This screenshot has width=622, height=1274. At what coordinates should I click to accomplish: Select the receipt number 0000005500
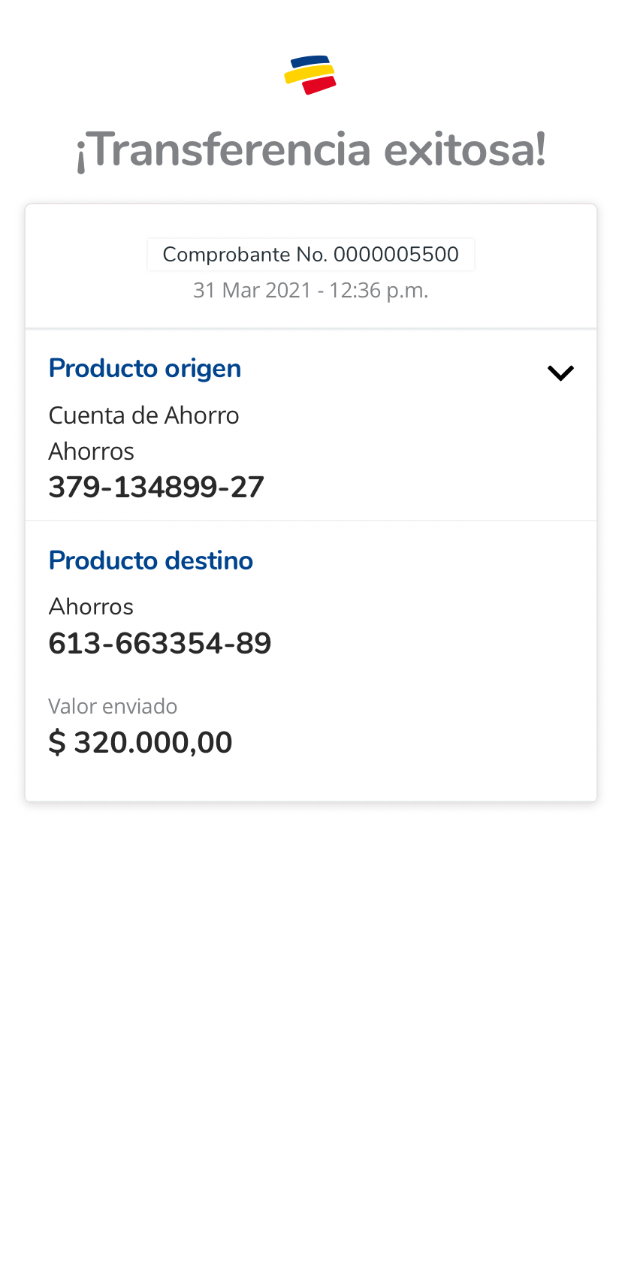(396, 255)
